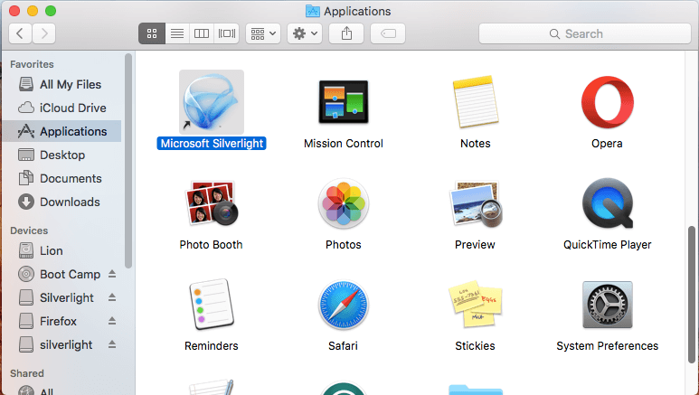
Task: Select the QuickTime Player icon
Action: point(607,203)
